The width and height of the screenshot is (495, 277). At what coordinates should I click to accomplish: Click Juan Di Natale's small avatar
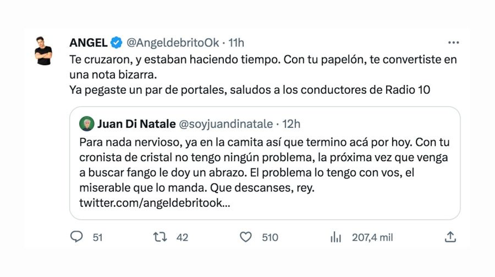coord(87,124)
